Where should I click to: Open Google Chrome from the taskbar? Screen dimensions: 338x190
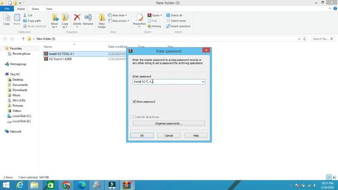coord(66,185)
